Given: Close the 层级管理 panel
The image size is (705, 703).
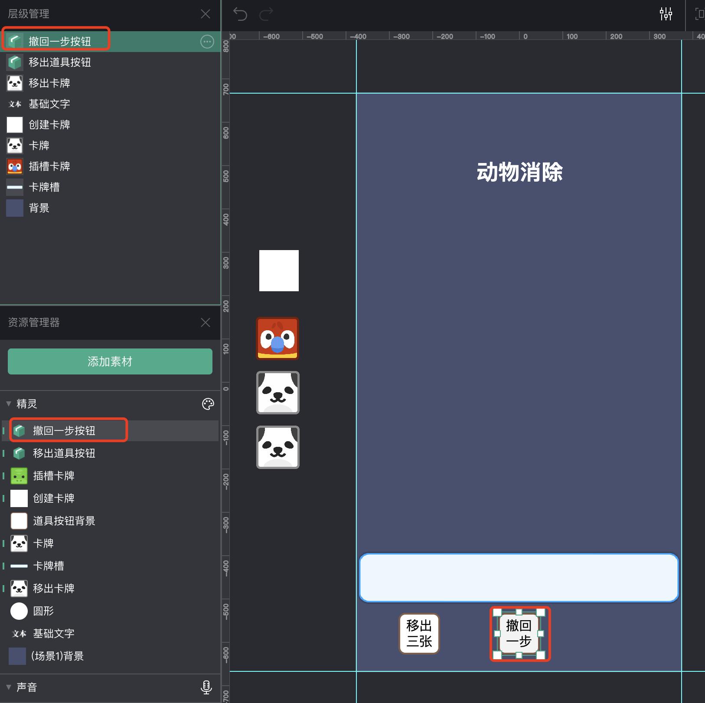Looking at the screenshot, I should (206, 14).
